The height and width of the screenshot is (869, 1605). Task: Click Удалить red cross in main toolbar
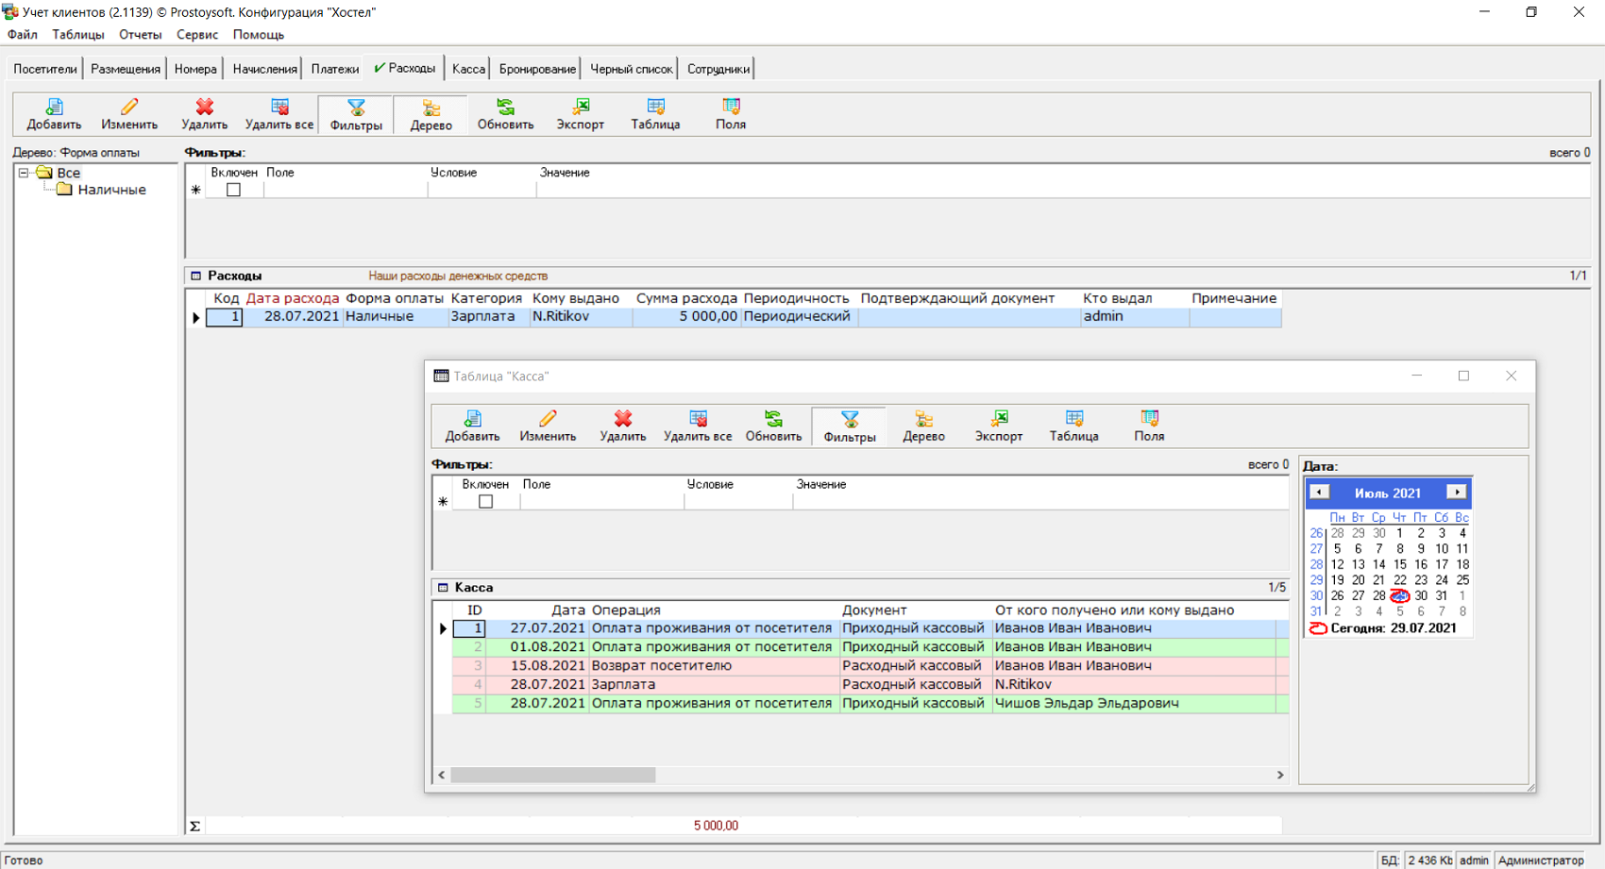coord(204,113)
